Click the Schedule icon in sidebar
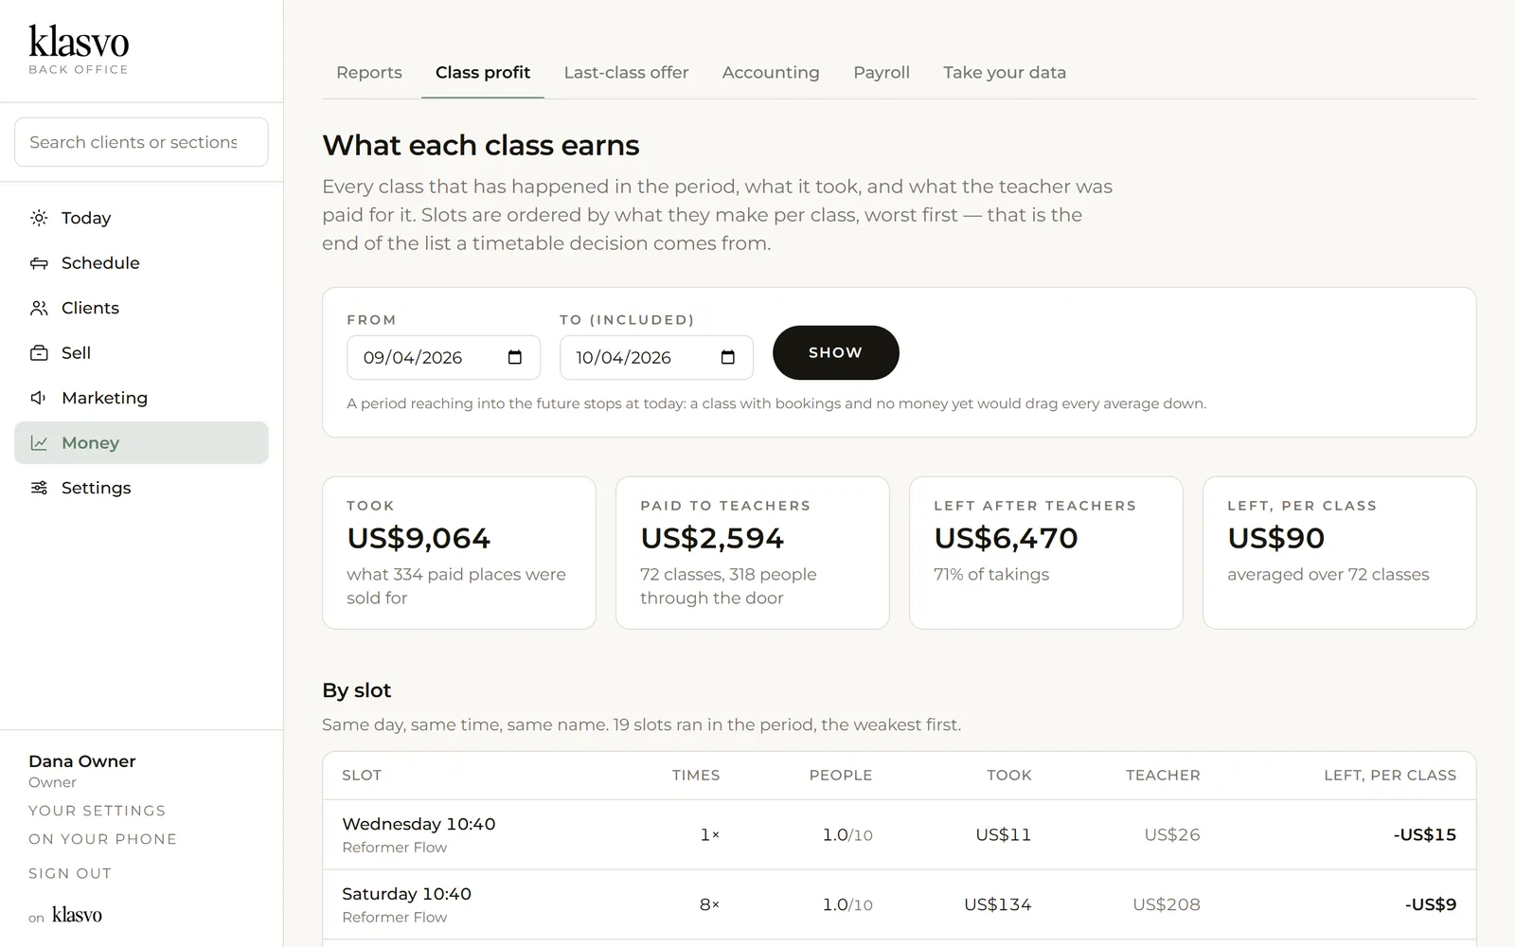Viewport: 1515px width, 947px height. [39, 263]
